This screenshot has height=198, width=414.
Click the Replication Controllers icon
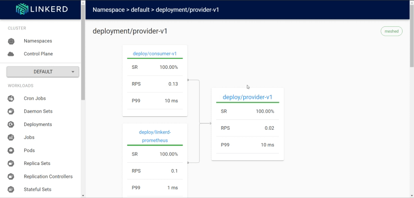(x=11, y=176)
